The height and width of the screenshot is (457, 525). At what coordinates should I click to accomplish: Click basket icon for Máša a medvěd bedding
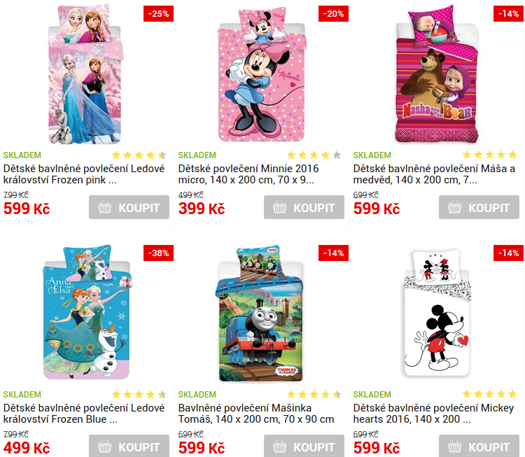click(x=455, y=207)
